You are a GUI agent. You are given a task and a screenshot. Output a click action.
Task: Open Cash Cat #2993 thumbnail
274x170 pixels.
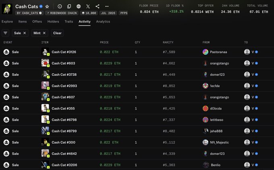click(x=45, y=86)
